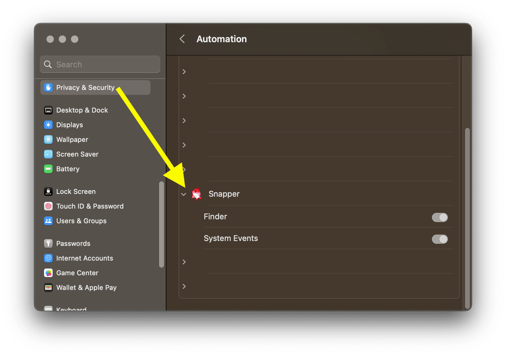Toggle System Events permission for Snapper
Screen dimensions: 506x356
(440, 239)
